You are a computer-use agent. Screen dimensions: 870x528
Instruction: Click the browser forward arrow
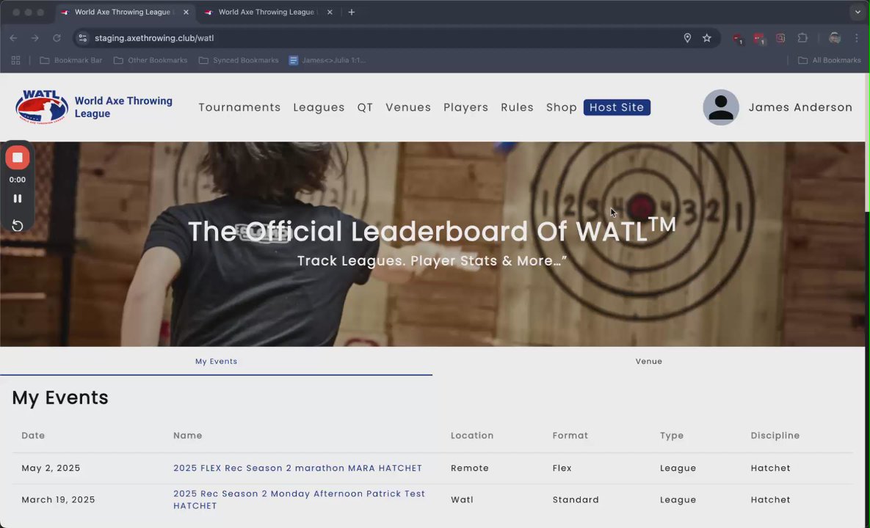click(35, 38)
